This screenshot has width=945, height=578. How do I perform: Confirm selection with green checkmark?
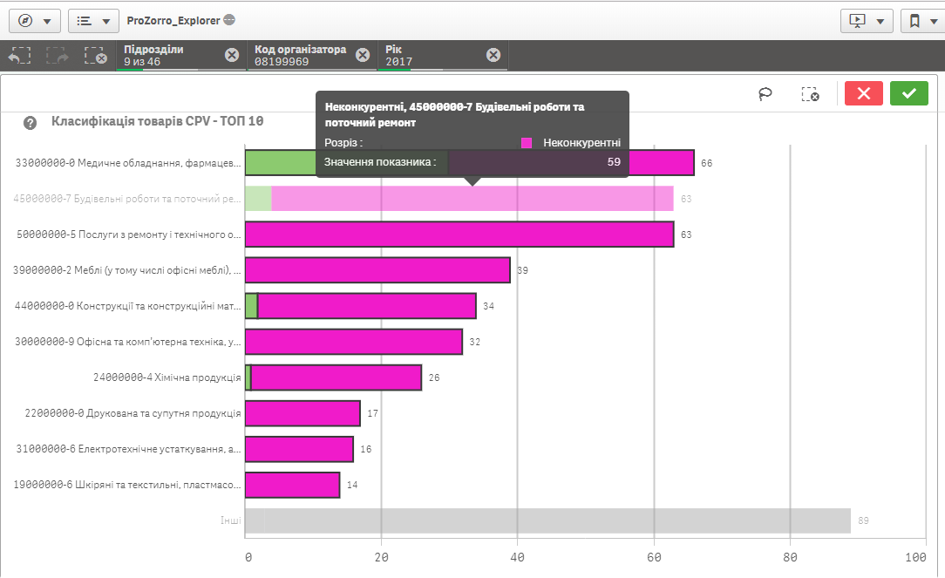pos(909,94)
